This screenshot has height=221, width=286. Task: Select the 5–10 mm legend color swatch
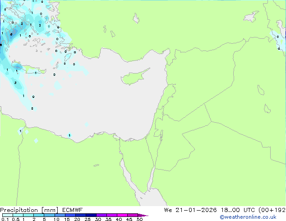pos(49,215)
